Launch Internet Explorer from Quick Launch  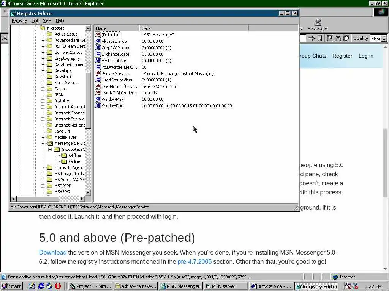click(41, 286)
